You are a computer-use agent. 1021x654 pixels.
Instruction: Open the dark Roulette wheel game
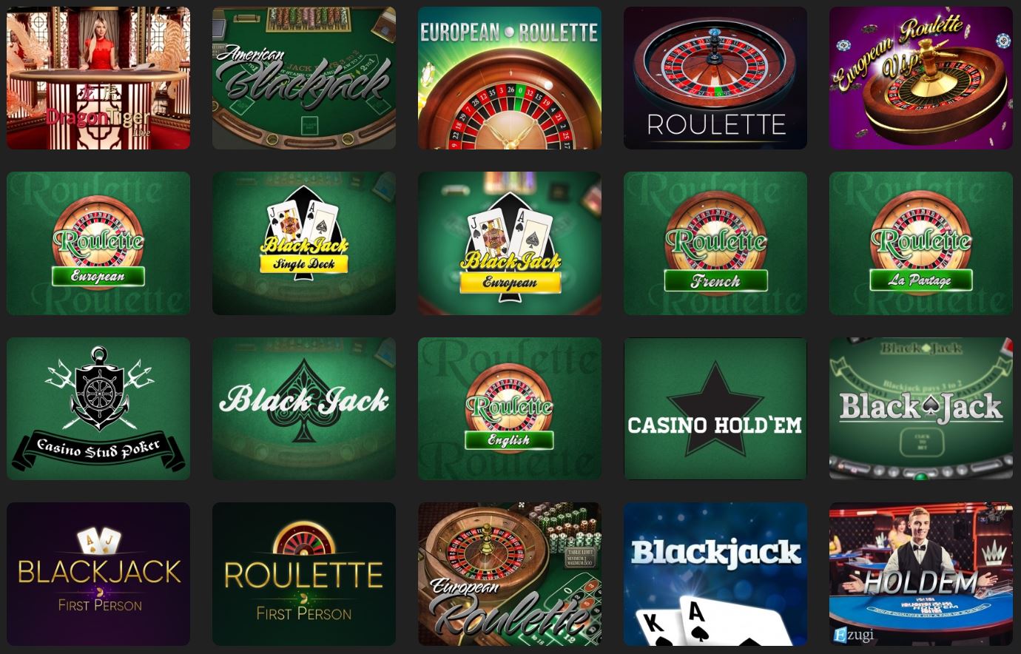pyautogui.click(x=715, y=78)
